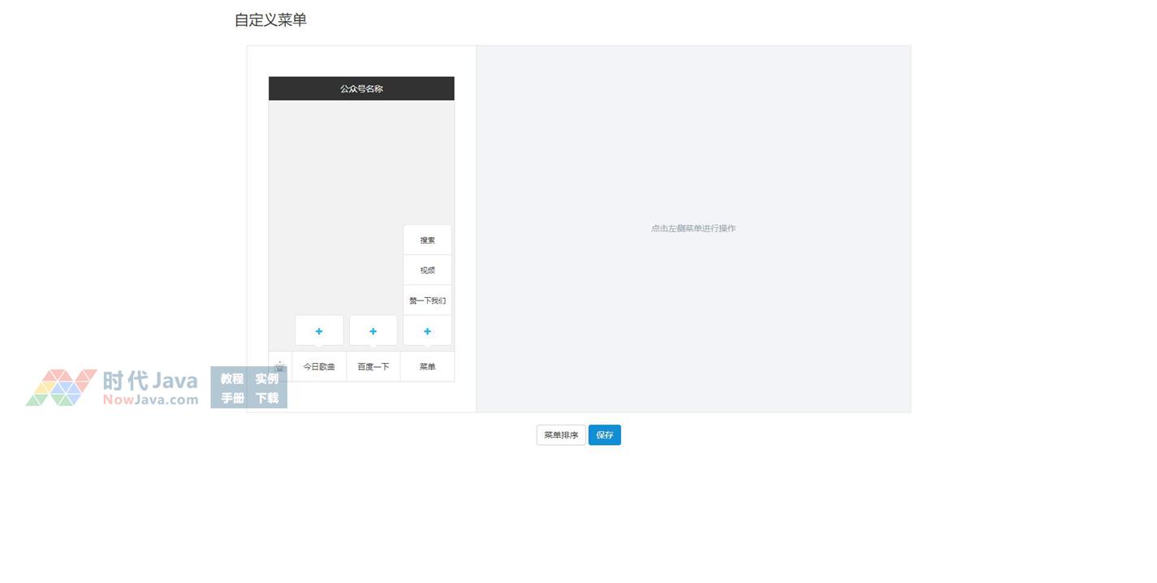Click the blue 保存 button
Viewport: 1157px width, 583px height.
click(604, 435)
